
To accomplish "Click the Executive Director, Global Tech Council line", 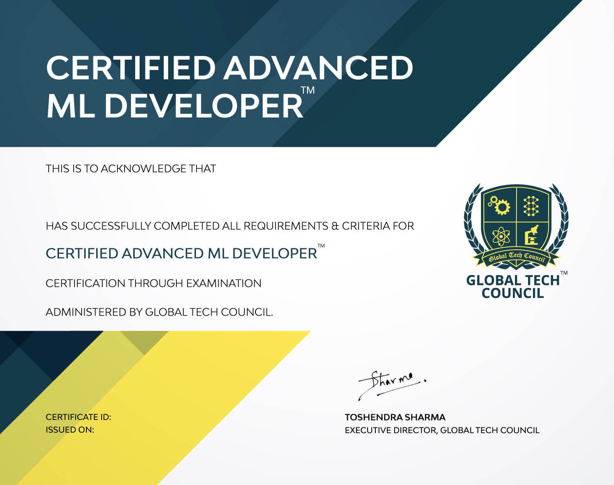I will pyautogui.click(x=442, y=430).
